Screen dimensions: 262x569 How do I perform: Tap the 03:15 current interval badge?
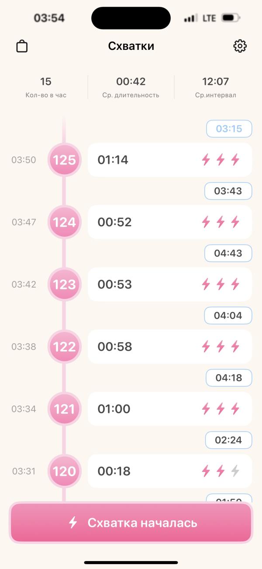pos(229,129)
